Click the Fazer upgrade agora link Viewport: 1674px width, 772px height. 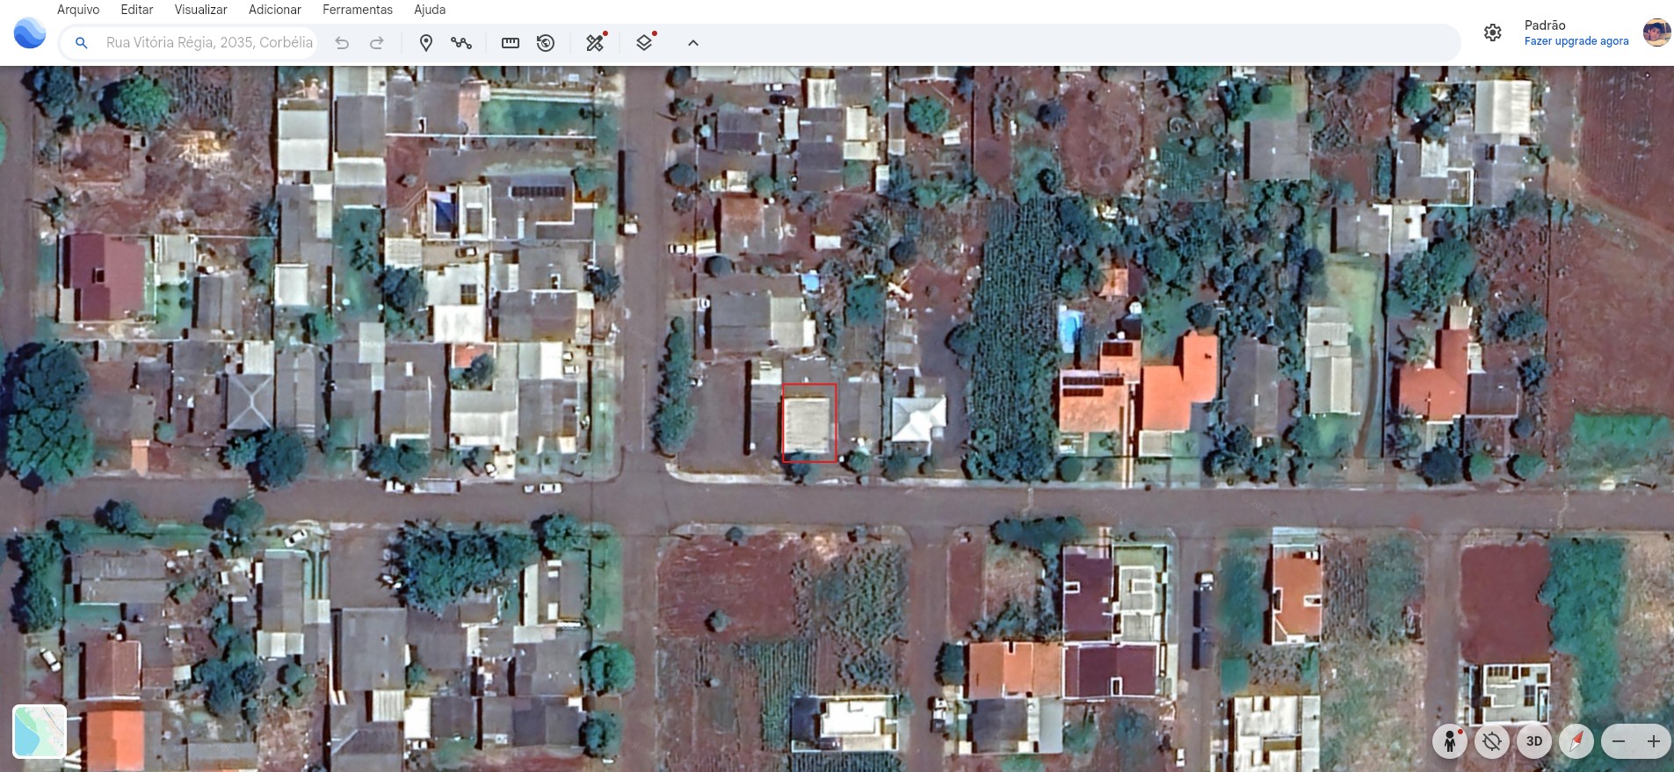click(1576, 41)
